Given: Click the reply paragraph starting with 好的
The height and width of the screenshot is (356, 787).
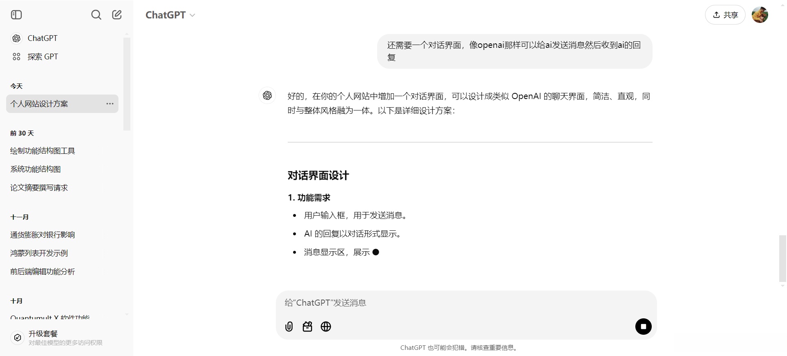Looking at the screenshot, I should point(469,103).
